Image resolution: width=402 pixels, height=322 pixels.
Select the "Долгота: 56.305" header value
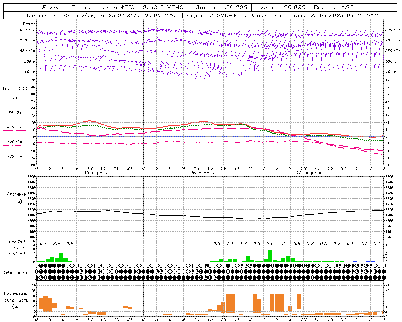tap(221, 8)
